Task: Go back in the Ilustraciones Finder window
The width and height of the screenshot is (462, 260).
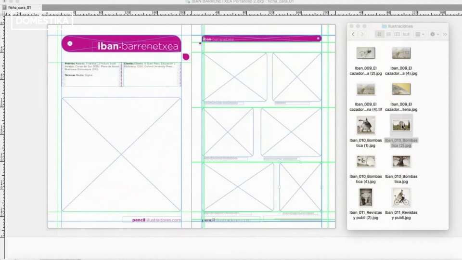Action: 353,34
